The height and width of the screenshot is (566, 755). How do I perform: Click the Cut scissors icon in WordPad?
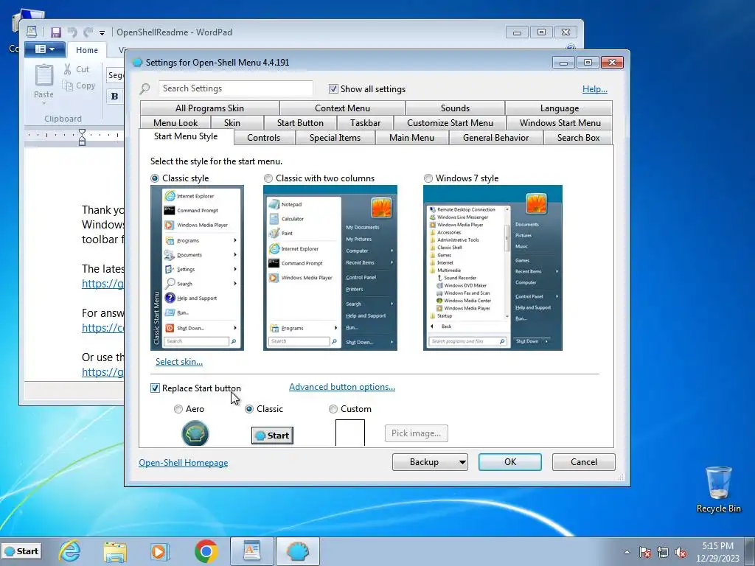(x=67, y=69)
